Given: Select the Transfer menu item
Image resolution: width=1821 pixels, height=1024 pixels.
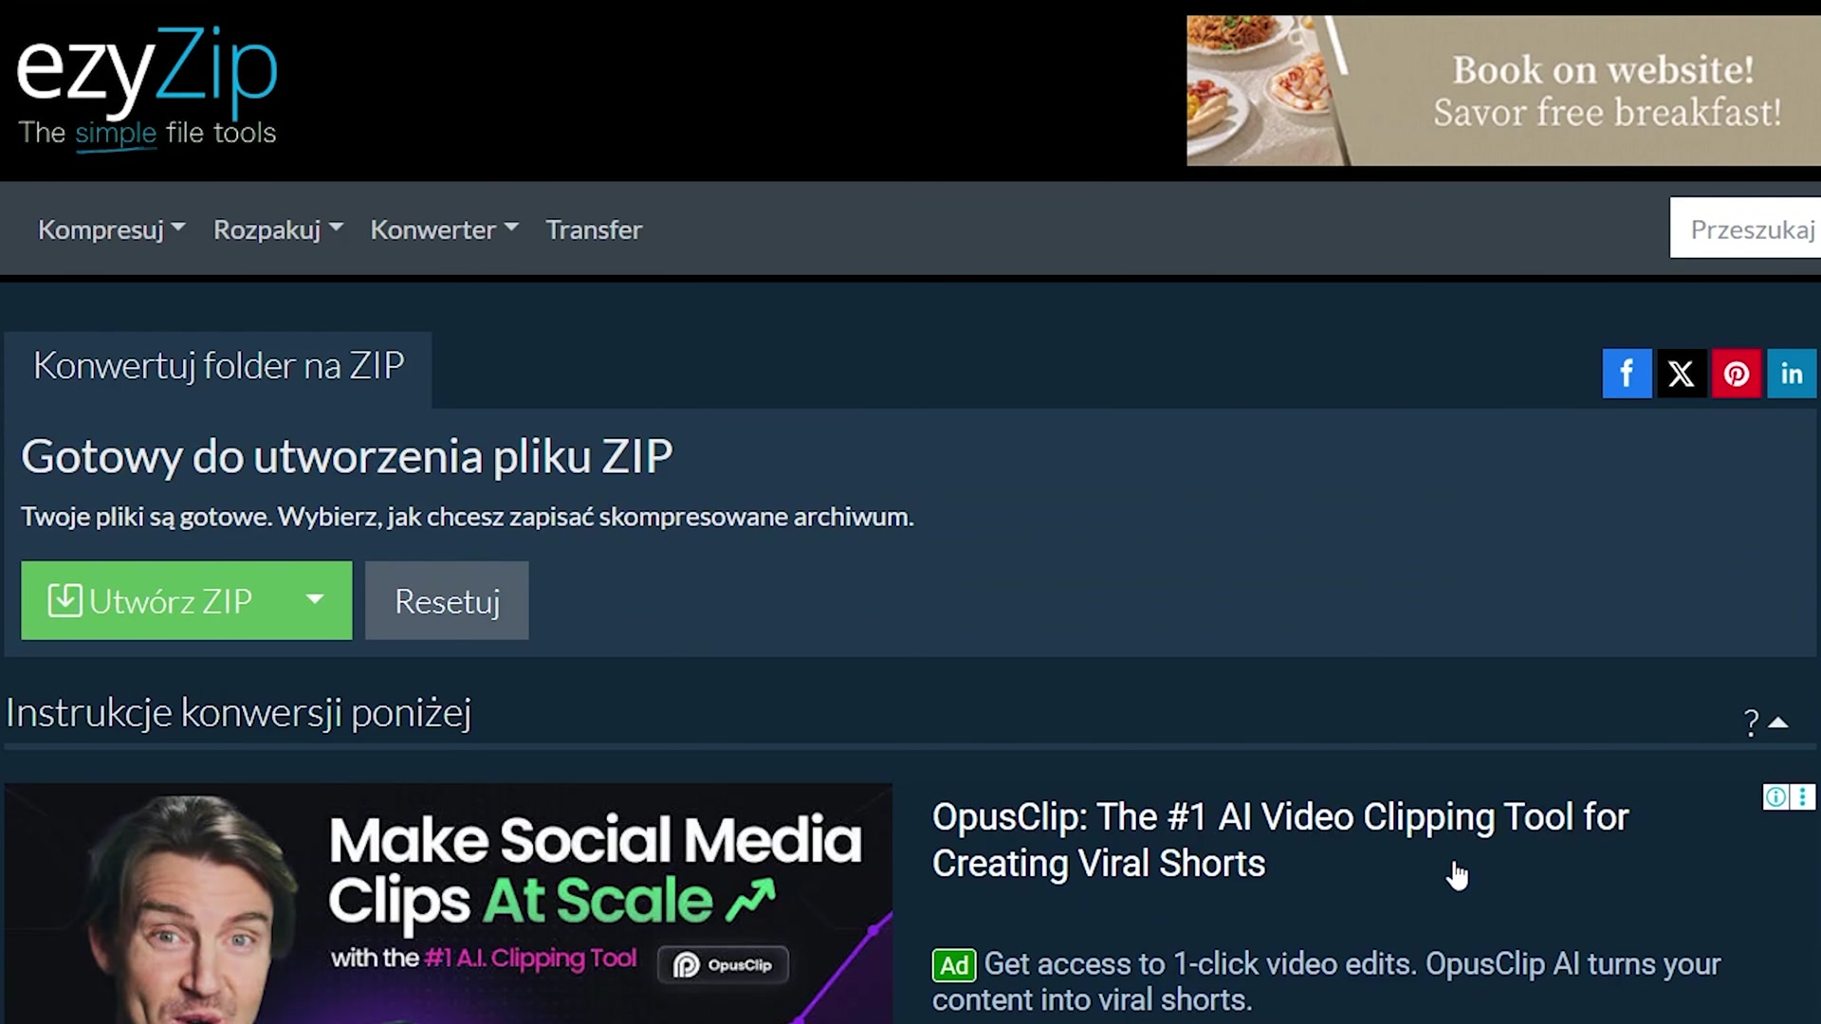Looking at the screenshot, I should coord(594,229).
